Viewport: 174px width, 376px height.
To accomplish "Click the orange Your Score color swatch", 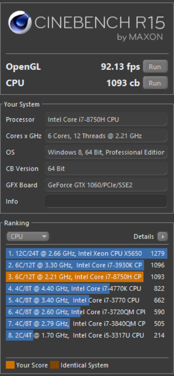I will coord(10,365).
